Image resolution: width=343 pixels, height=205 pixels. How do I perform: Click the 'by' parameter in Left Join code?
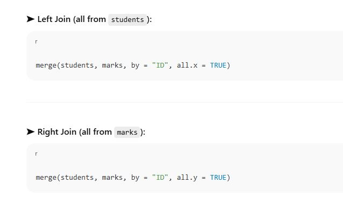(135, 65)
